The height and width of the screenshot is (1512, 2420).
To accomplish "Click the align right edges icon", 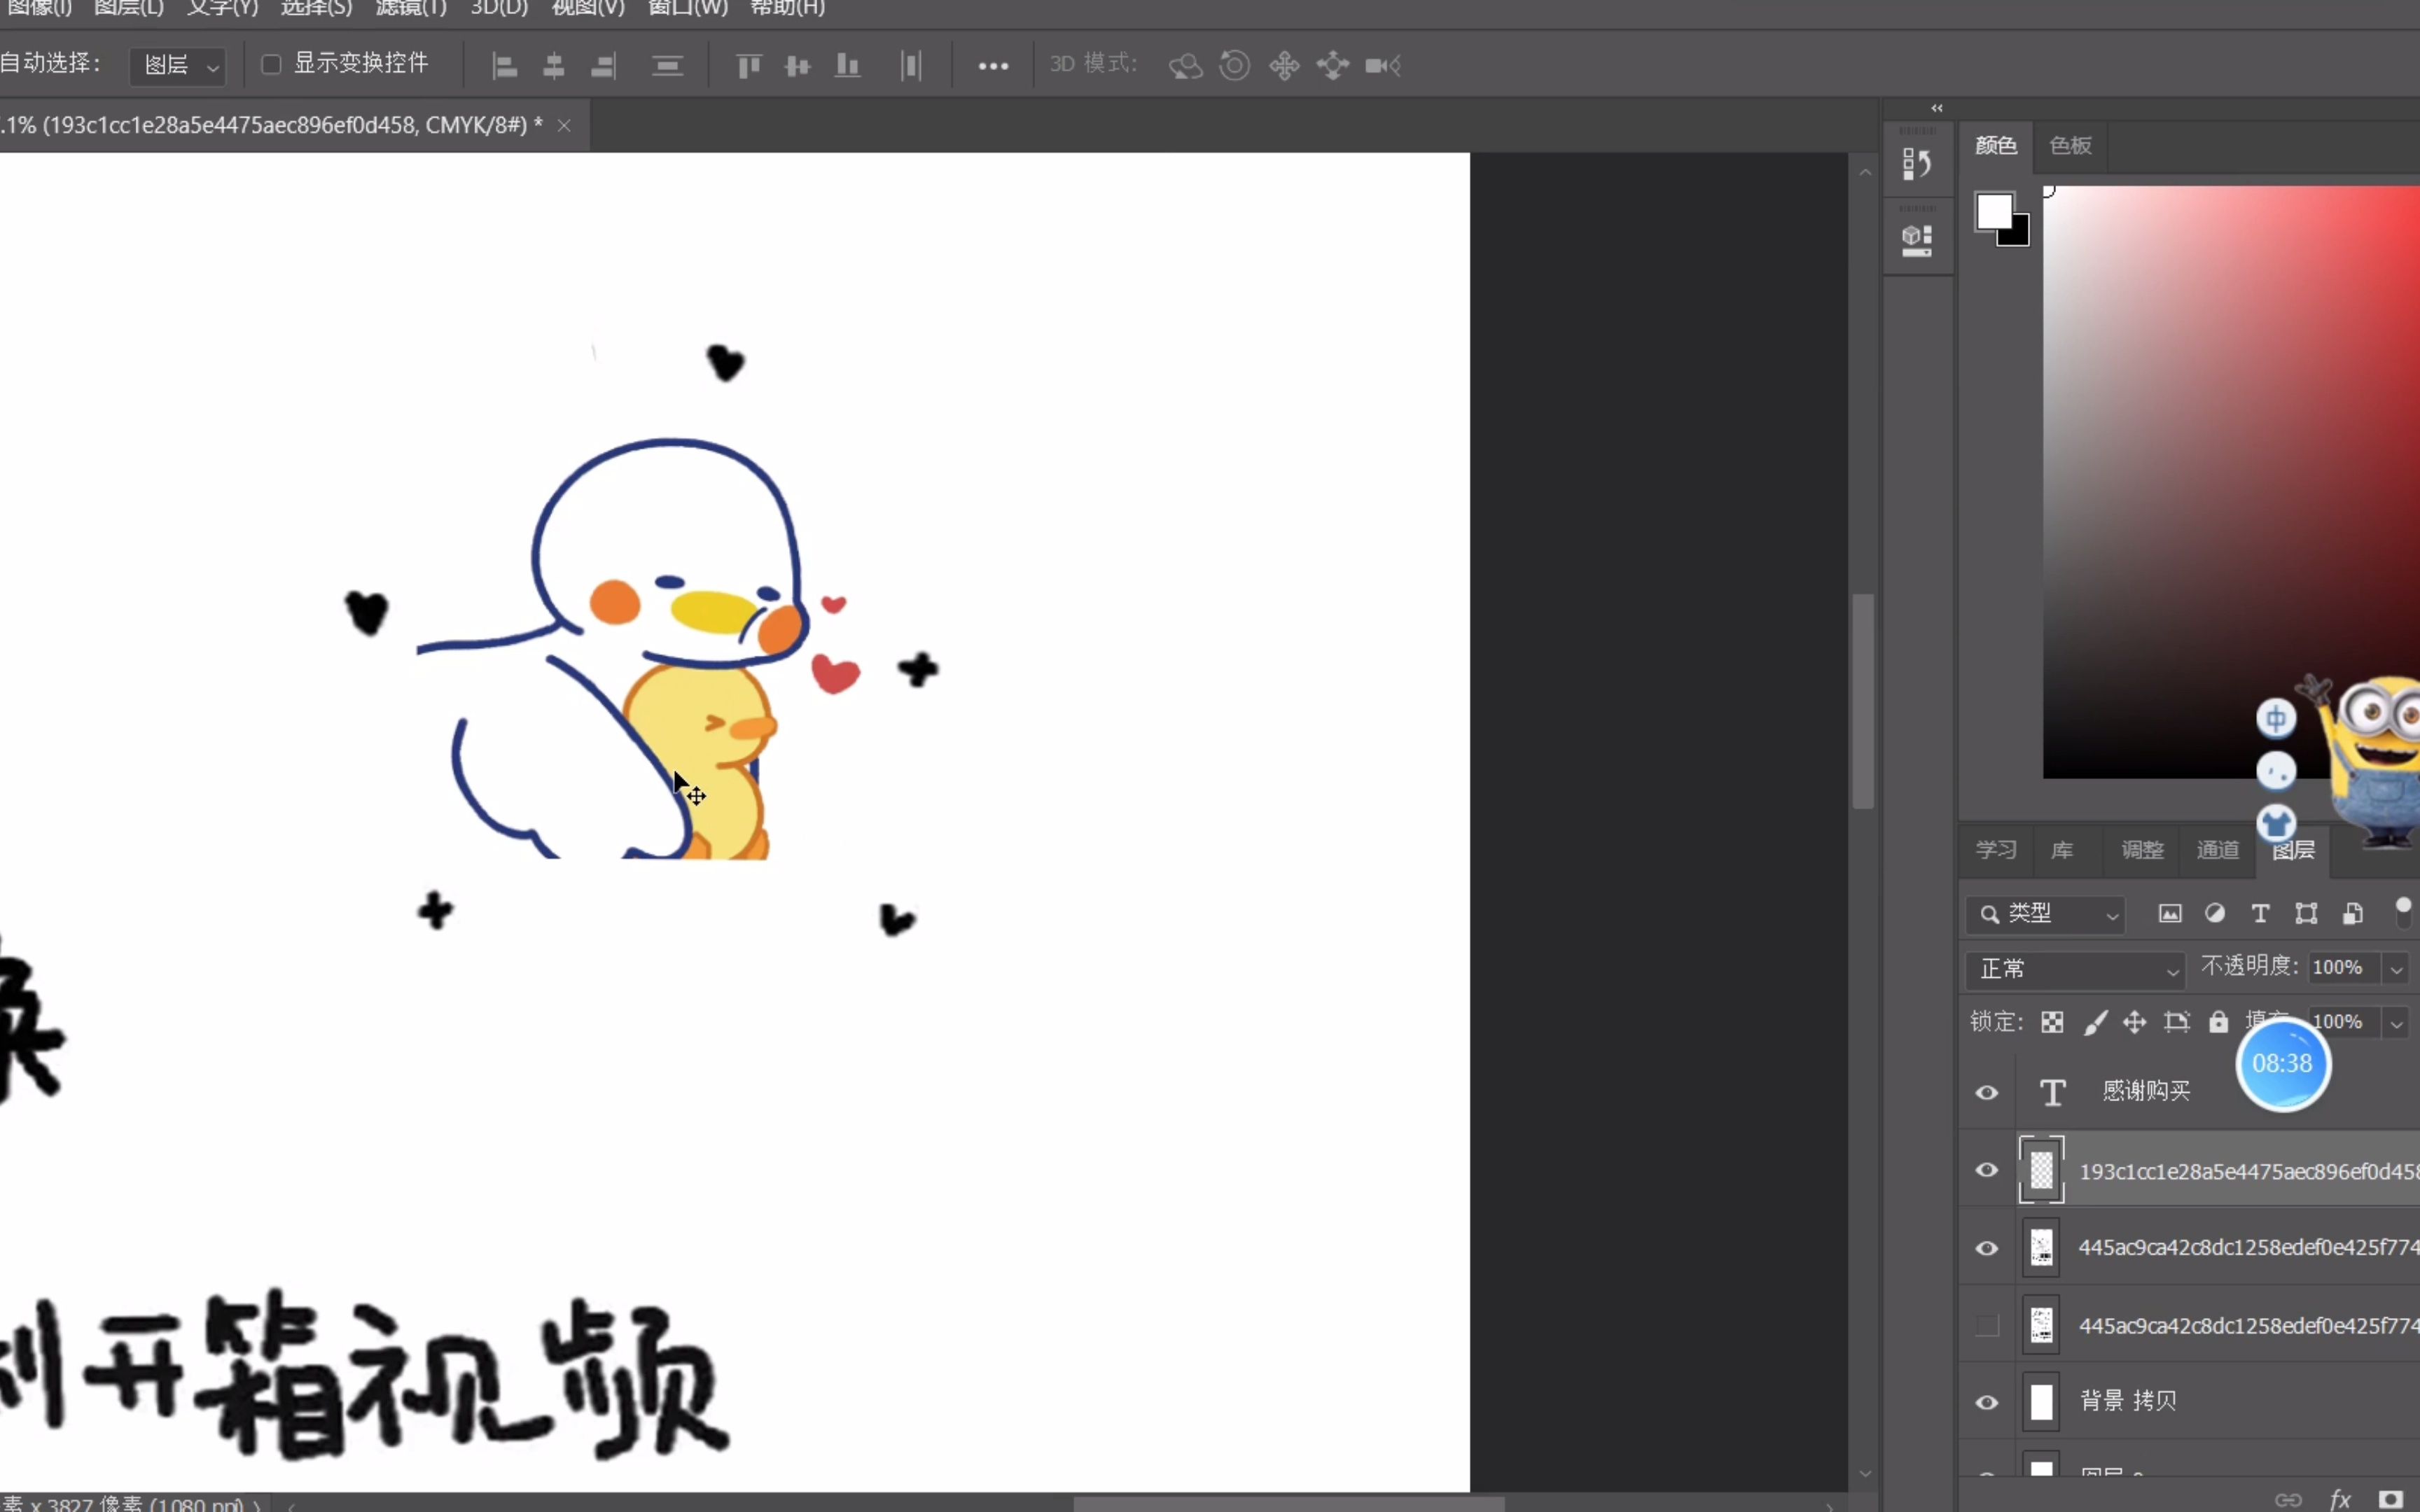I will [603, 66].
